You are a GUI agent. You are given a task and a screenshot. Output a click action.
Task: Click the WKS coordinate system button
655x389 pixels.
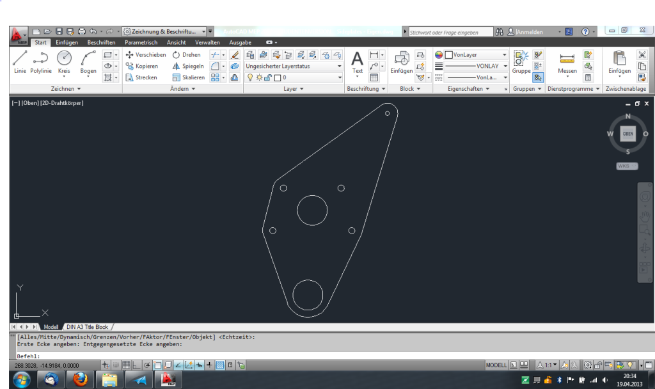tap(627, 166)
